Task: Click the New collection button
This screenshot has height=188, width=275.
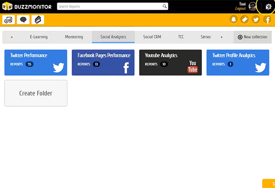Action: 253,37
